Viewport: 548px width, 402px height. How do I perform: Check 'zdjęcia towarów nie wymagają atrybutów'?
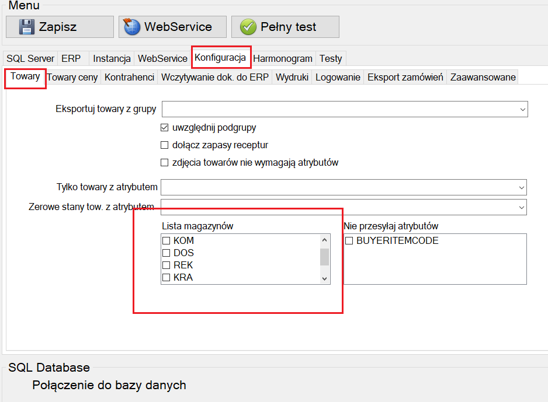pyautogui.click(x=165, y=162)
